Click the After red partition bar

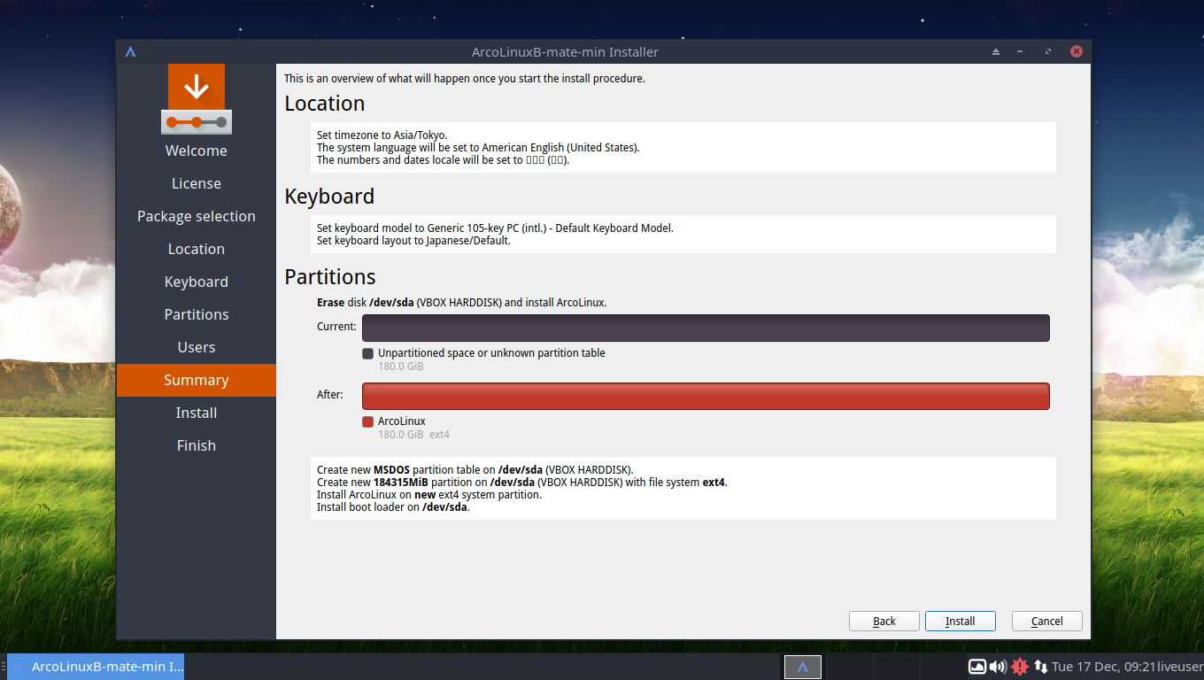click(x=706, y=396)
